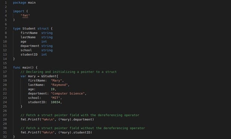Viewport: 231px width, 139px height.
Task: Place cursor on 'package' keyword
Action: 20,3
